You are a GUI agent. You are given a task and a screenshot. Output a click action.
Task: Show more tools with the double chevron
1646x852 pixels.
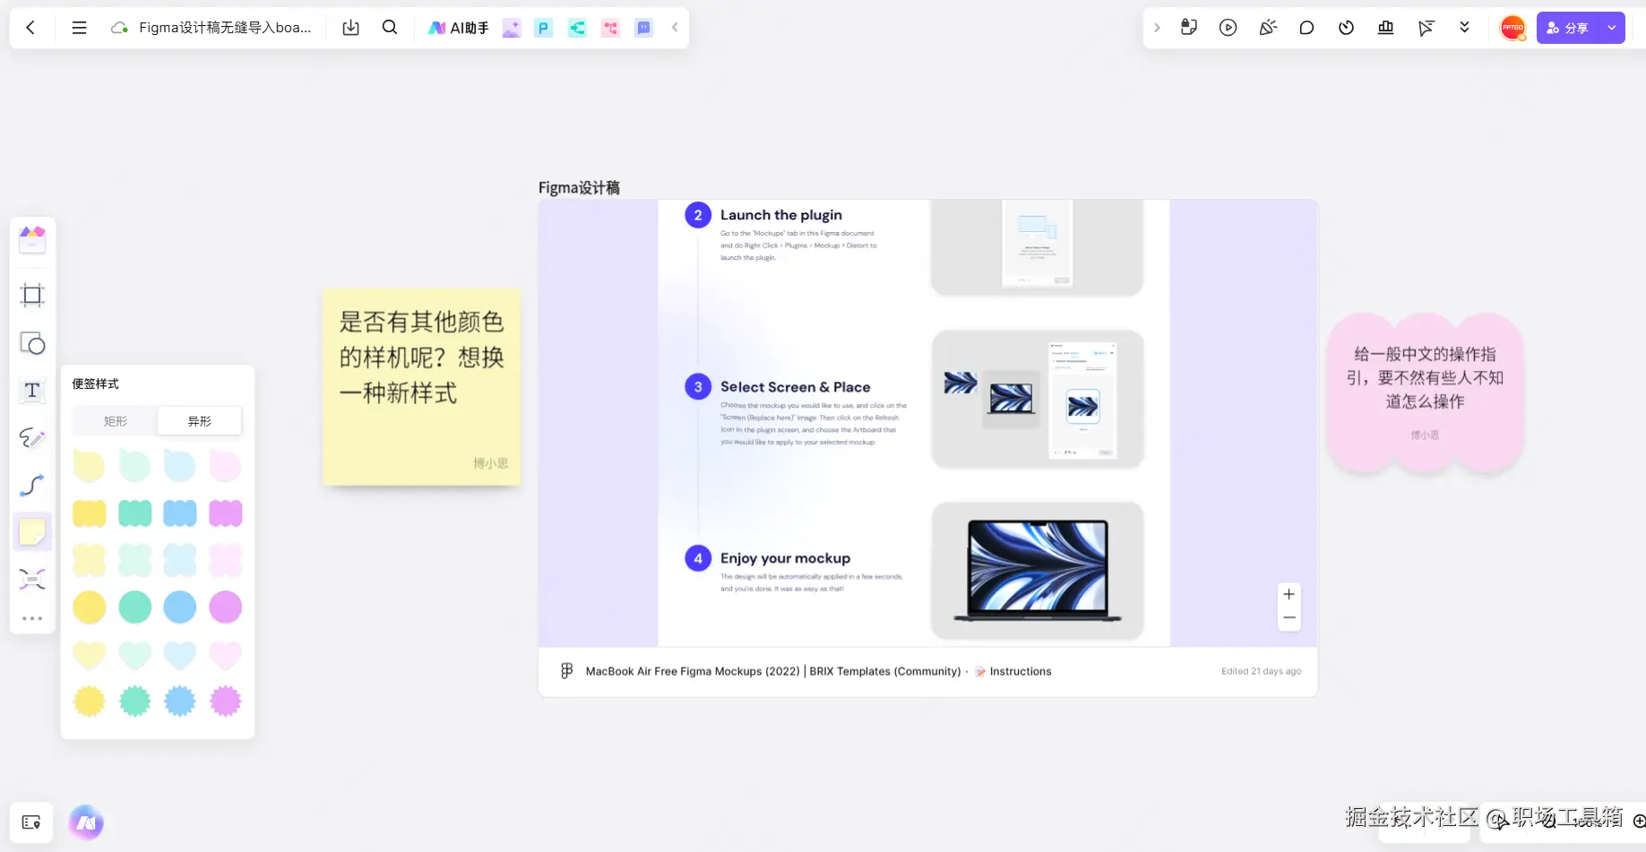[1464, 28]
